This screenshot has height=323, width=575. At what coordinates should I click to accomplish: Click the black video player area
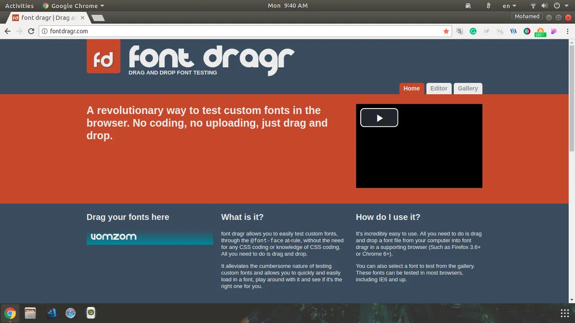point(419,146)
